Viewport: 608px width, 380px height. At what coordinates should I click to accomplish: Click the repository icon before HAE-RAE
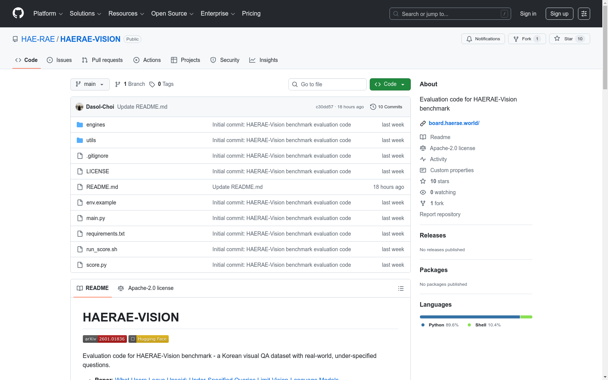[15, 39]
